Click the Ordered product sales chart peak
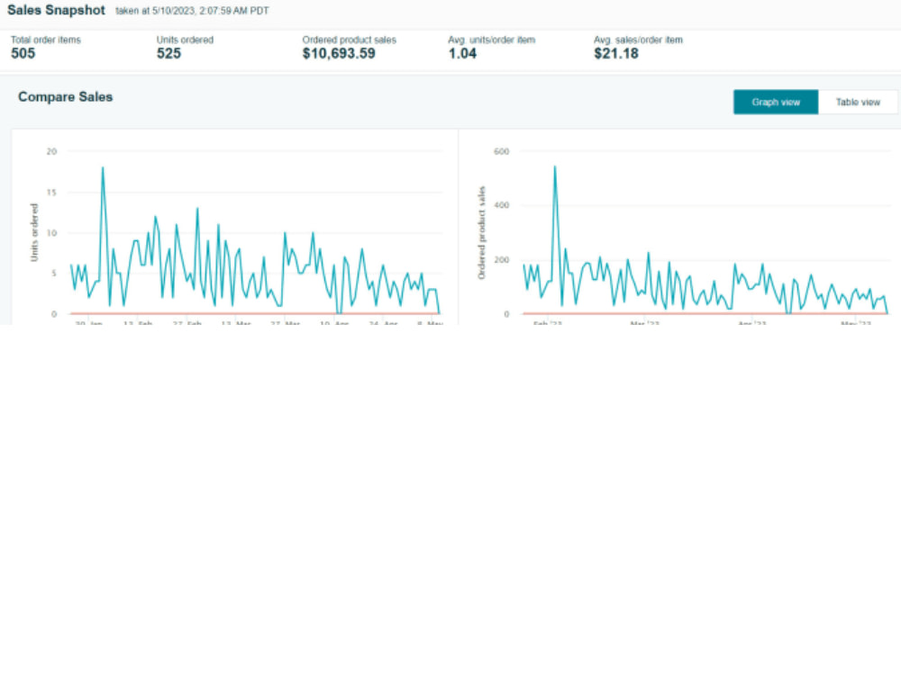 [x=554, y=166]
